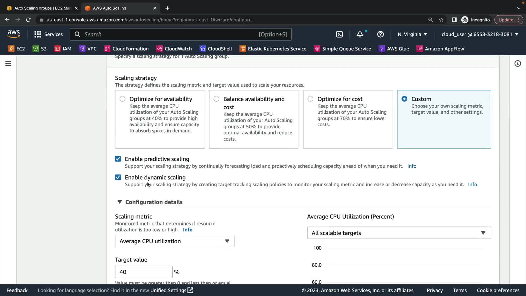Viewport: 526px width, 296px height.
Task: Click the Target value input field
Action: tap(144, 272)
